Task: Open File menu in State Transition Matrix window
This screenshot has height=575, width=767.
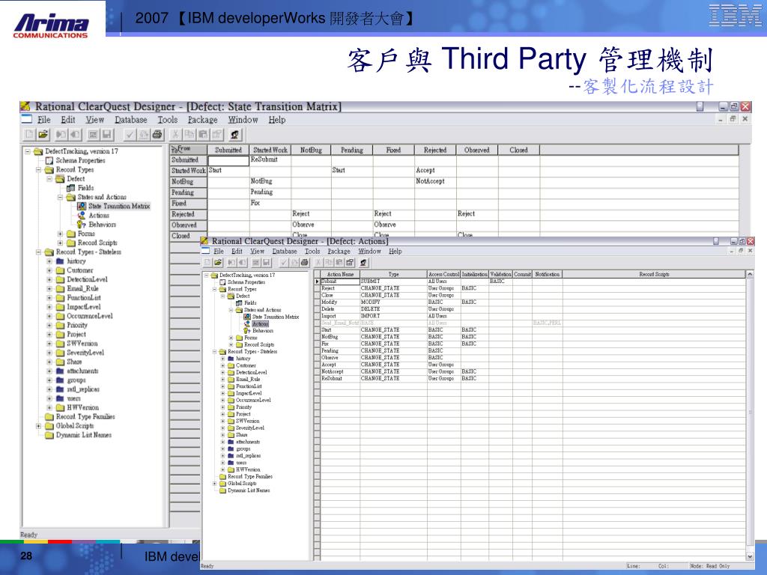Action: 44,120
